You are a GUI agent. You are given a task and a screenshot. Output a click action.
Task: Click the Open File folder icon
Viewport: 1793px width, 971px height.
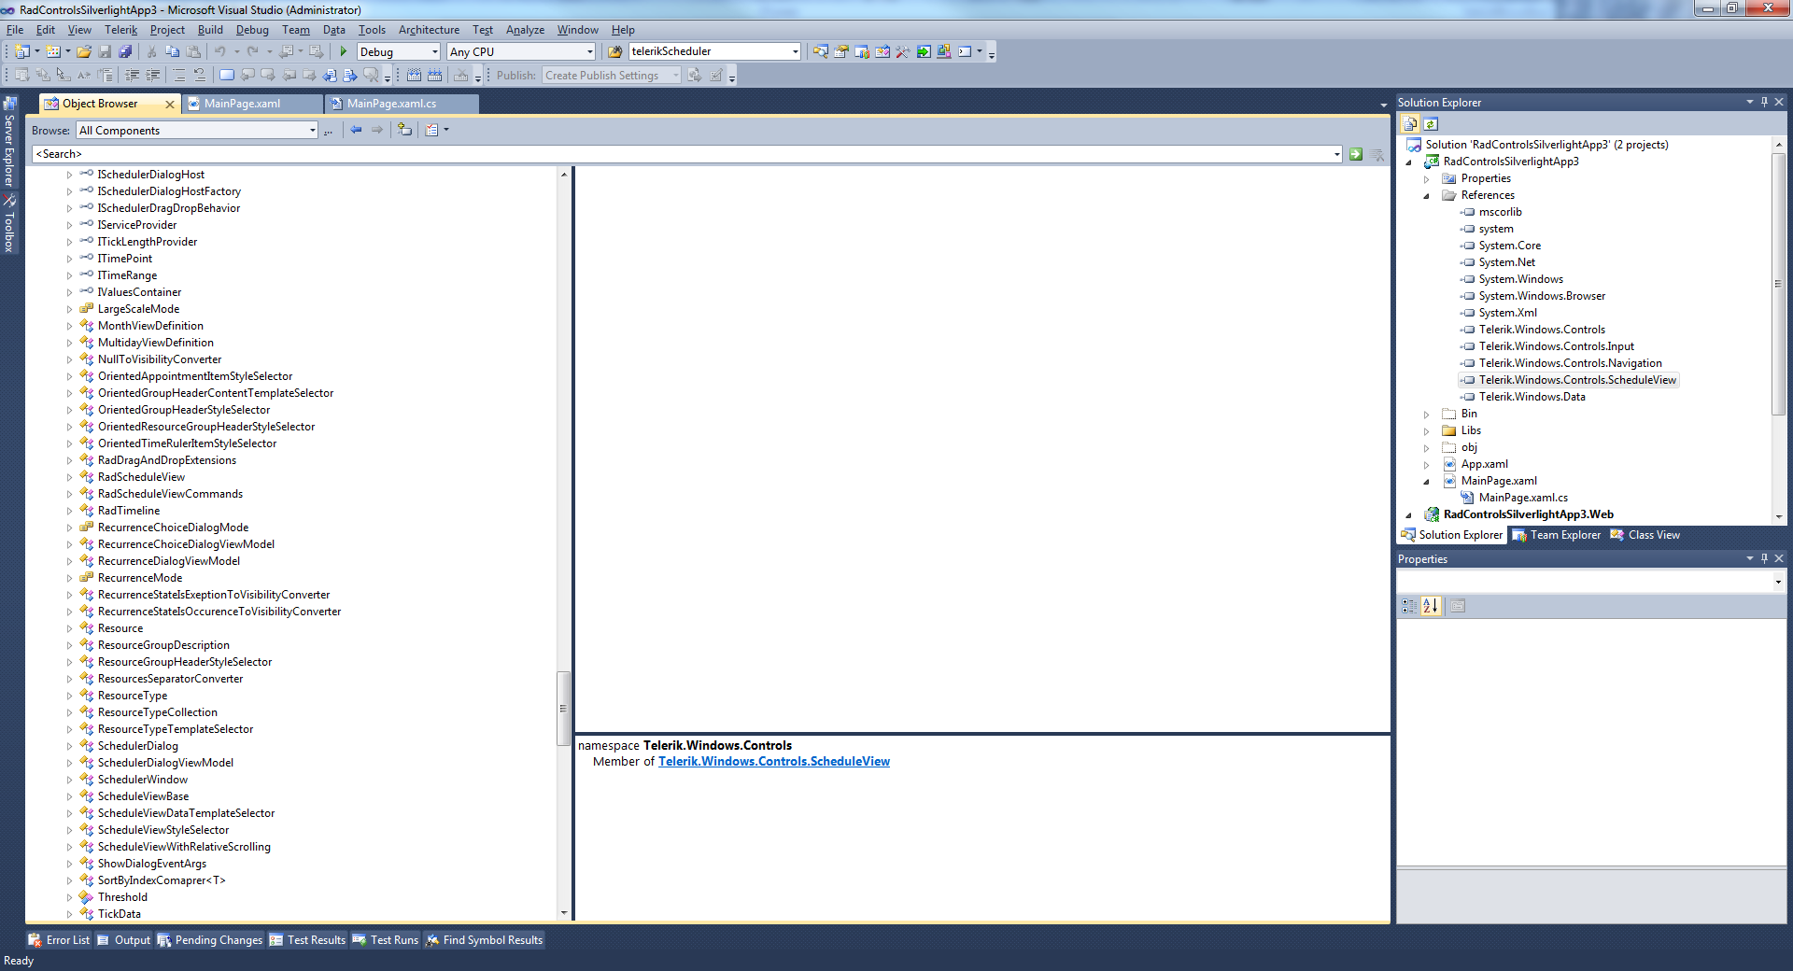pos(84,52)
